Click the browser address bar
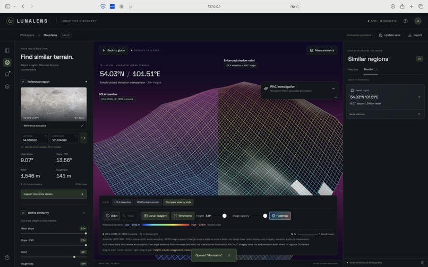This screenshot has height=267, width=428. tap(214, 6)
